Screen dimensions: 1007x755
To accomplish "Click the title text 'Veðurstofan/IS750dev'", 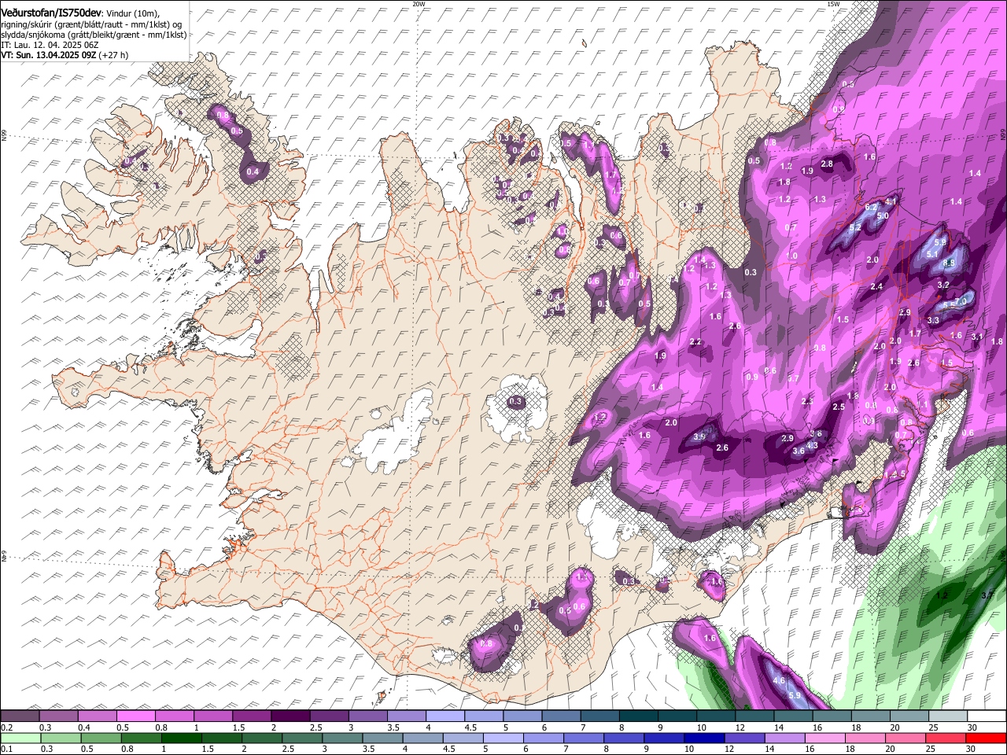I will click(51, 13).
